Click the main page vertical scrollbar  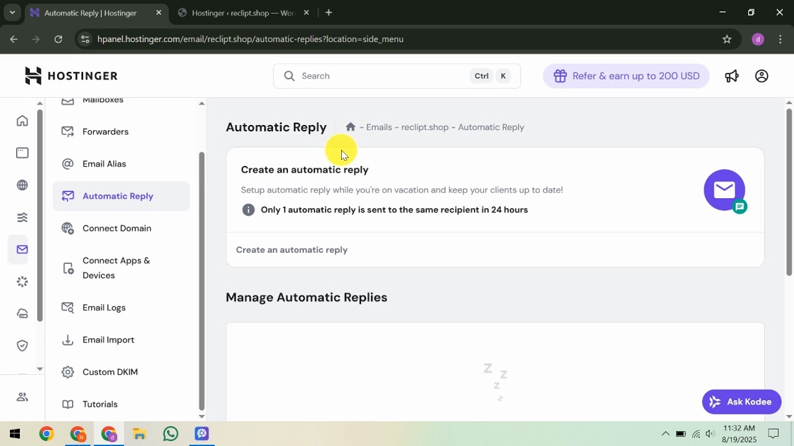pyautogui.click(x=789, y=192)
